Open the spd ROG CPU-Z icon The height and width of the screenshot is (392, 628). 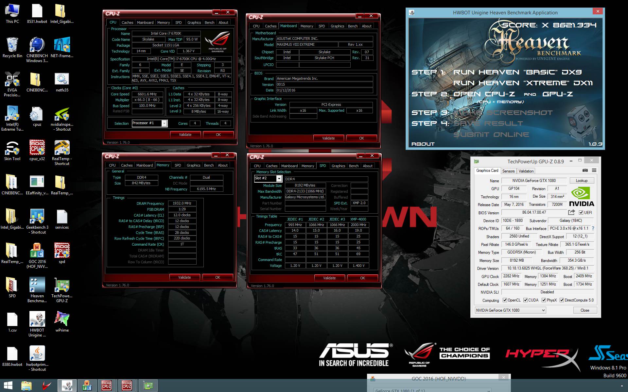62,253
